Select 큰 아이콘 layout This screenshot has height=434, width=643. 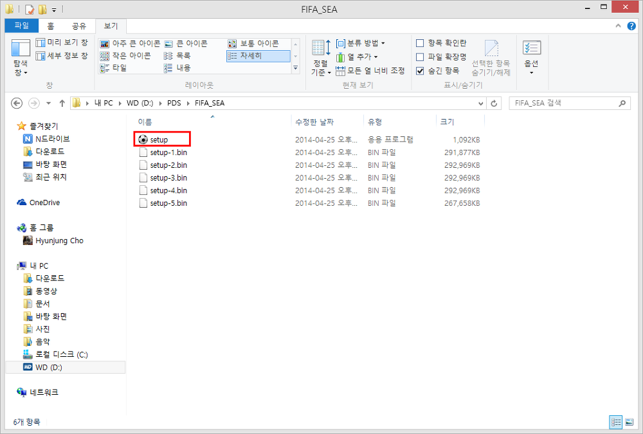tap(186, 44)
